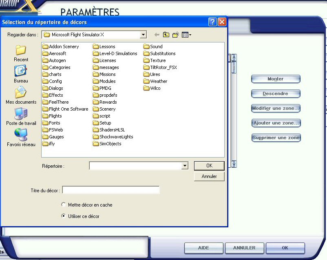Select the ShadersHLSL folder

(x=109, y=130)
